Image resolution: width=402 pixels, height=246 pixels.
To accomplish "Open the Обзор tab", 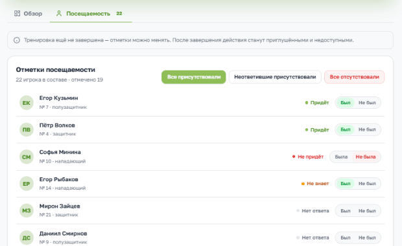I will (28, 14).
